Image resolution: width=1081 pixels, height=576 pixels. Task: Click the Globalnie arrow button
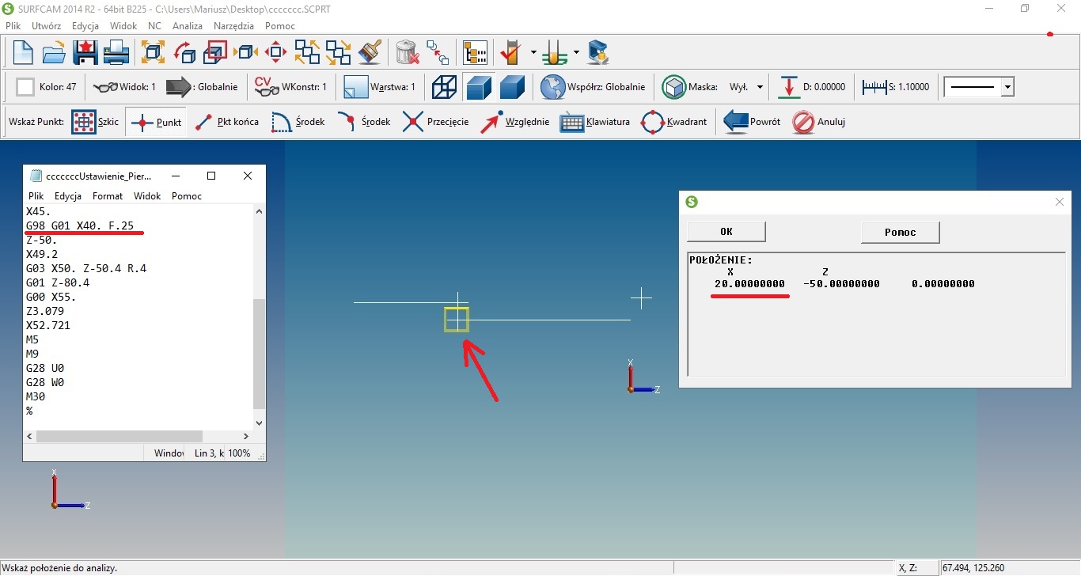click(x=201, y=87)
